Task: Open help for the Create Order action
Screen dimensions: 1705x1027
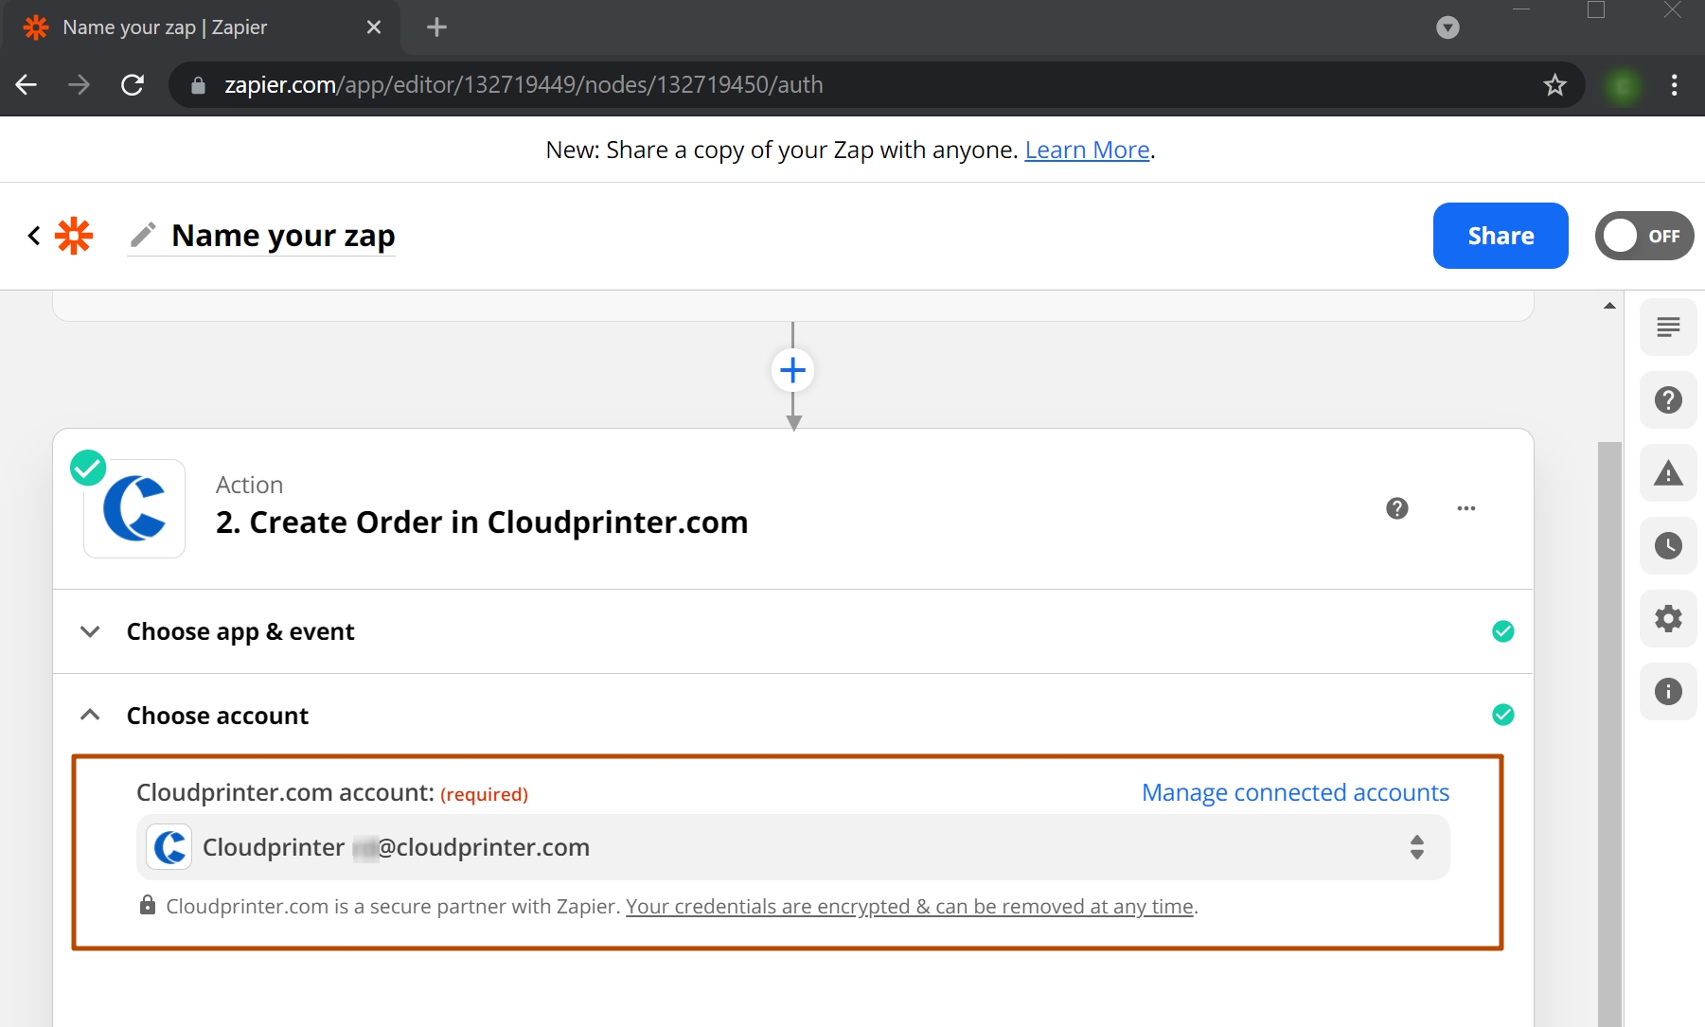Action: click(x=1397, y=508)
